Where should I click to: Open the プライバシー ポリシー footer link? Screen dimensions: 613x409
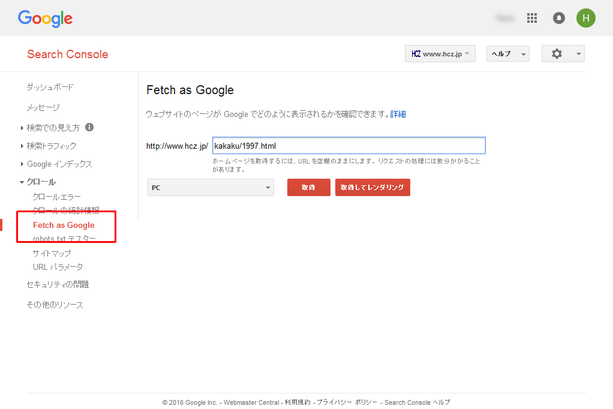347,402
